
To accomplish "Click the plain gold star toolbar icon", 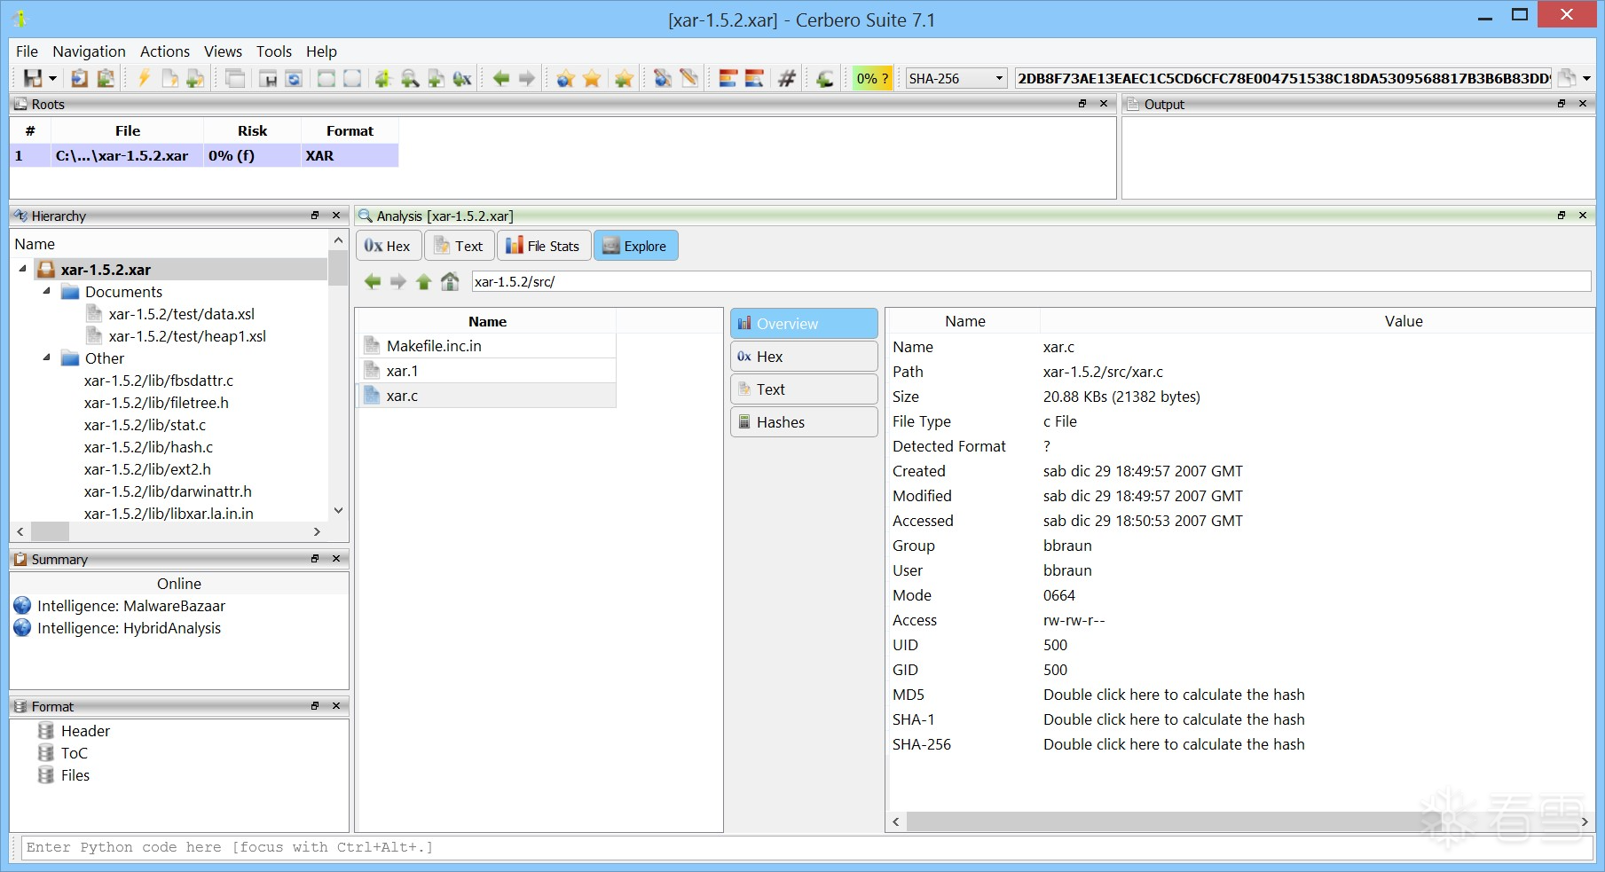I will [x=592, y=79].
